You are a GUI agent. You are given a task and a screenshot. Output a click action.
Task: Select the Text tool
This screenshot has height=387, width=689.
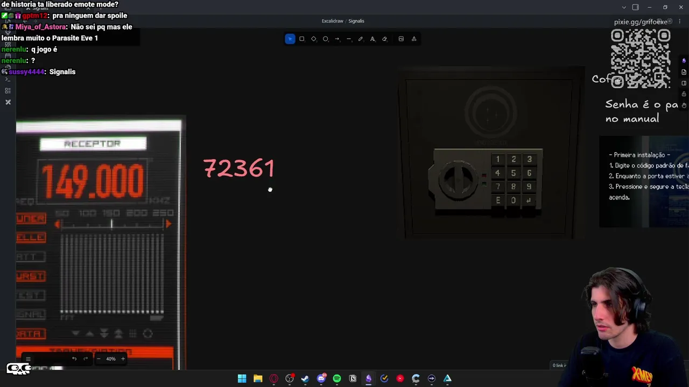(372, 39)
